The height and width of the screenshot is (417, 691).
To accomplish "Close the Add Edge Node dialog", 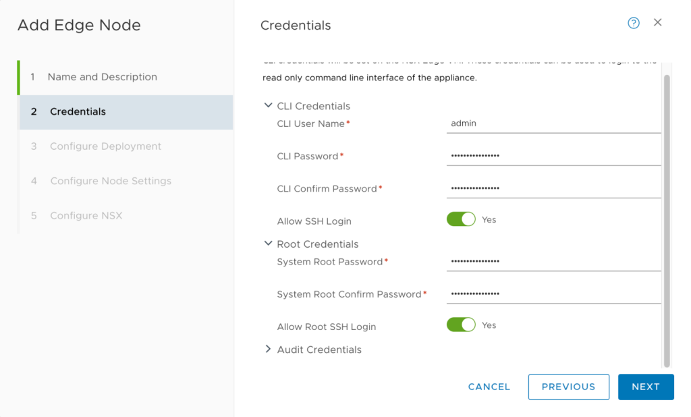I will (657, 23).
